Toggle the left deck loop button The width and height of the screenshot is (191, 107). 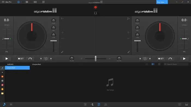(46, 59)
